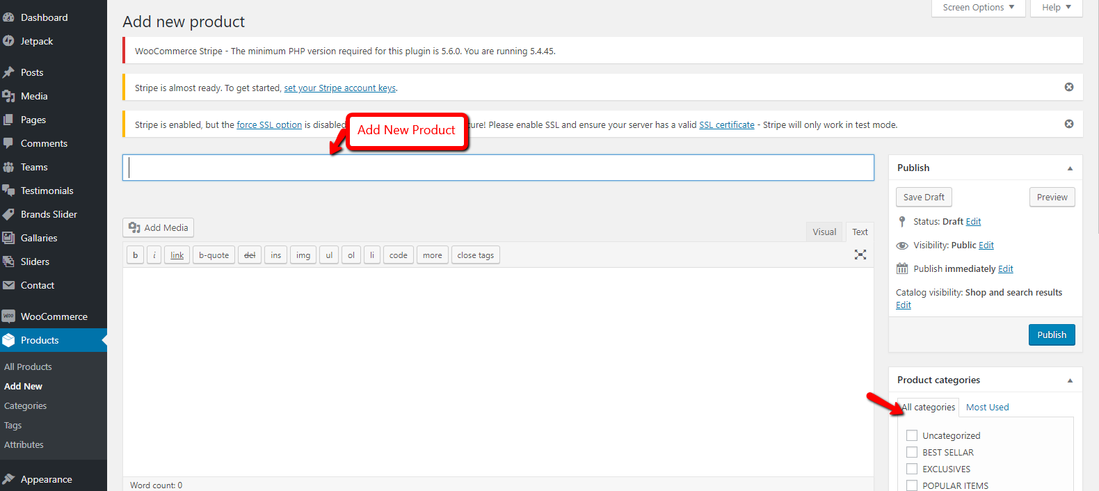Screen dimensions: 1099x491
Task: Click the Pages icon in sidebar
Action: [x=8, y=120]
